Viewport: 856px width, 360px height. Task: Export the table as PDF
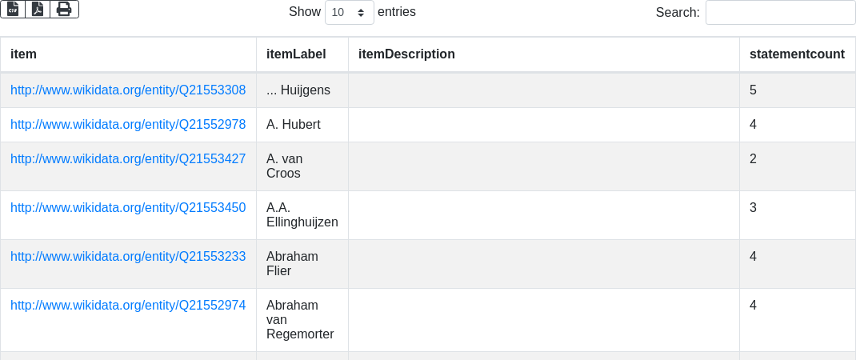click(38, 9)
